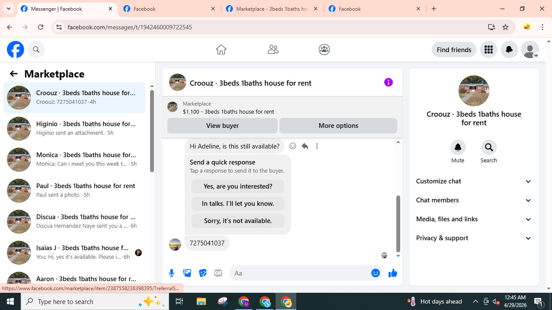Send 'In talks. I'll let you know.' response
The height and width of the screenshot is (310, 552).
238,204
